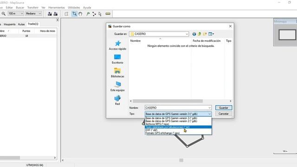The width and height of the screenshot is (297, 167).
Task: Click the Guardar button
Action: click(224, 108)
